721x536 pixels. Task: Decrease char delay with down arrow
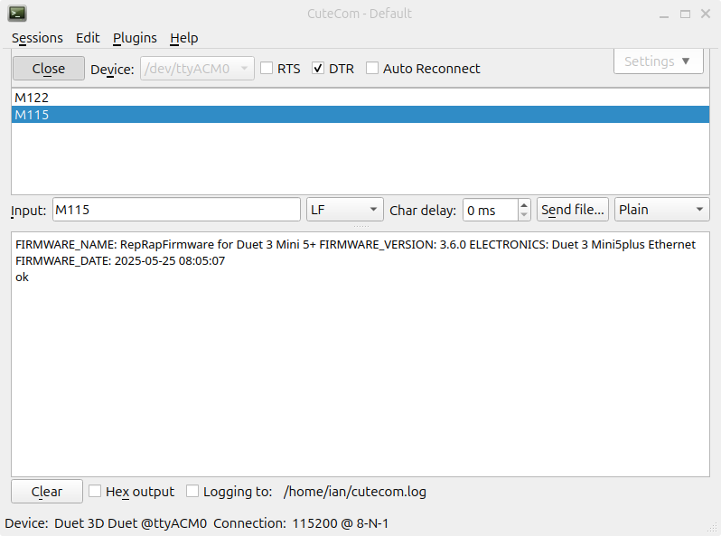524,215
